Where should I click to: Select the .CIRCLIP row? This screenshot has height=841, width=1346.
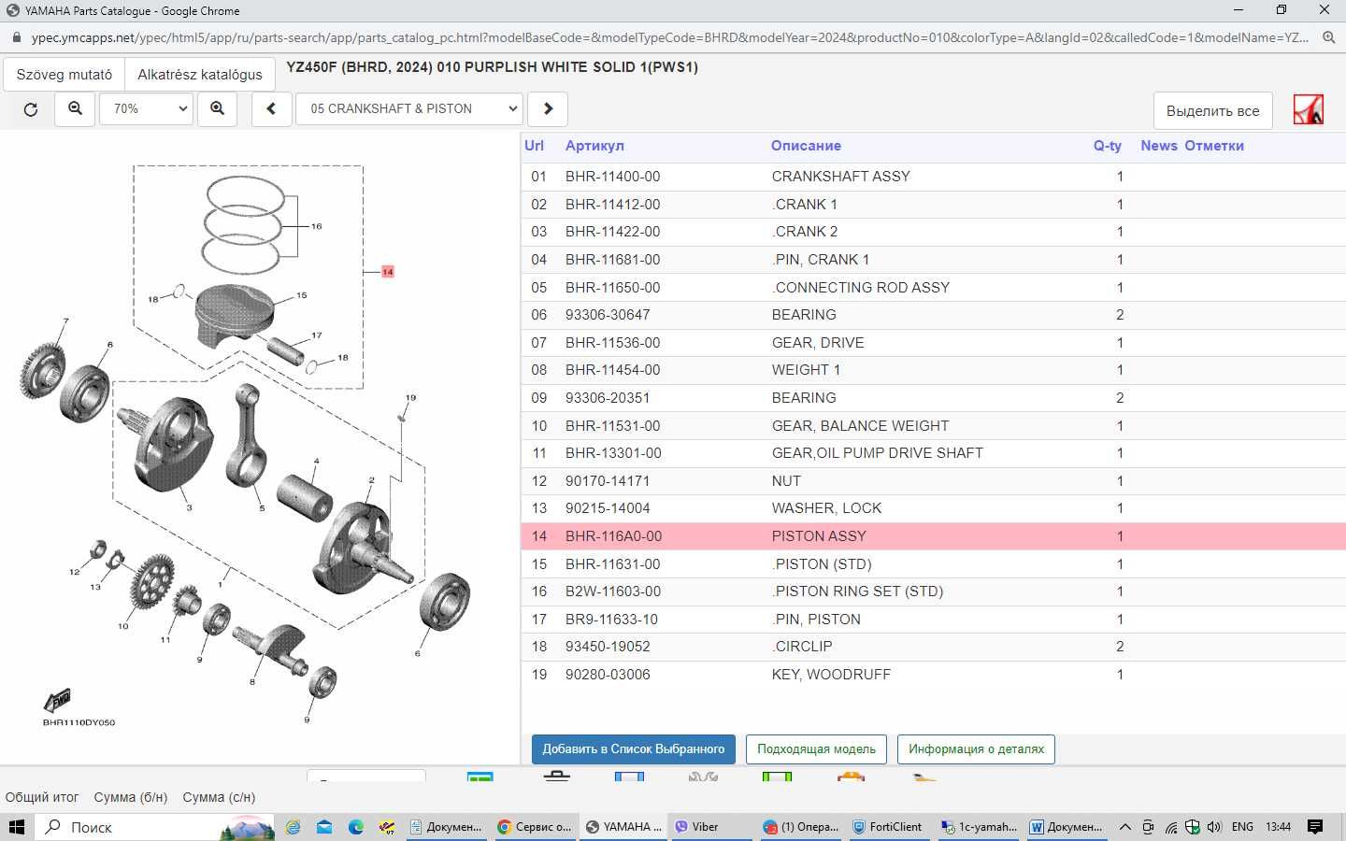pos(933,647)
